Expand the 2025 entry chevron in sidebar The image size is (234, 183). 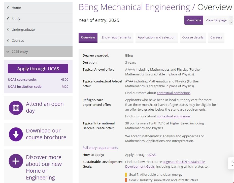tap(8, 52)
